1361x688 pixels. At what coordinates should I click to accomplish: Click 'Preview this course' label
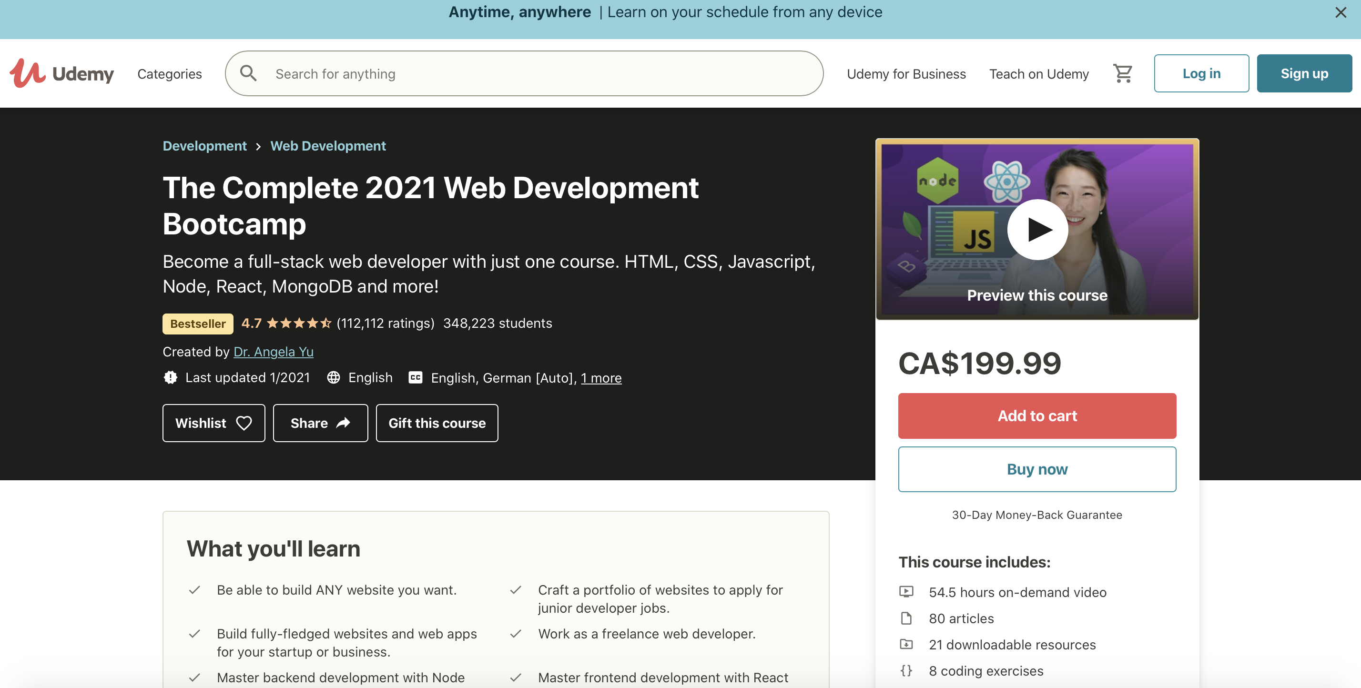pos(1036,295)
